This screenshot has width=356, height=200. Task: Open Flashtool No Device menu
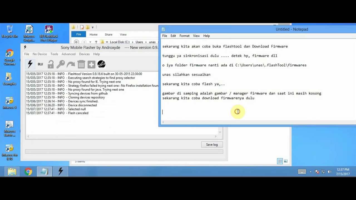click(x=39, y=54)
